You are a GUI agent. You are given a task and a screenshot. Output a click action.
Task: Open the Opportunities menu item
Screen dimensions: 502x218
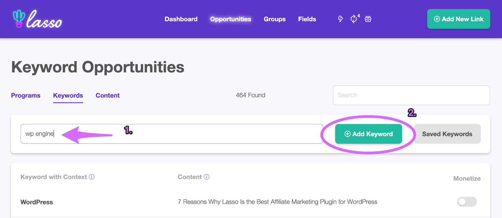click(231, 19)
